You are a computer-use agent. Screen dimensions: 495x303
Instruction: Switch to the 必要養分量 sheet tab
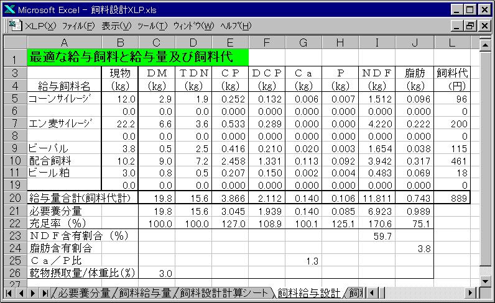(x=85, y=292)
